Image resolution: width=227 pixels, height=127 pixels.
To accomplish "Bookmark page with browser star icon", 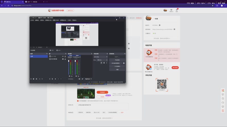I will [213, 6].
